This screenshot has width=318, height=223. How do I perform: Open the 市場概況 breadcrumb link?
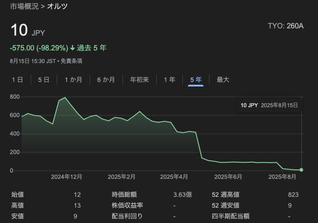pyautogui.click(x=24, y=6)
